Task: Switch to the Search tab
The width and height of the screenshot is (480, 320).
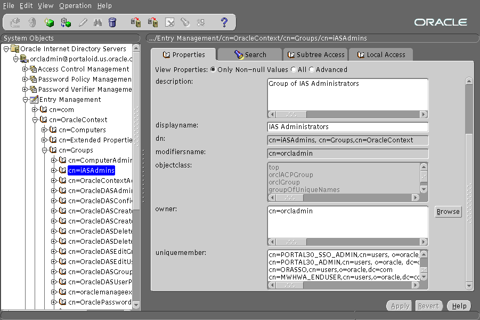Action: (250, 54)
